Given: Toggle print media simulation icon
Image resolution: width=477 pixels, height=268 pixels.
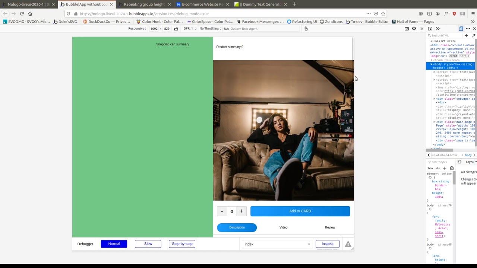Looking at the screenshot, I should pos(452,168).
